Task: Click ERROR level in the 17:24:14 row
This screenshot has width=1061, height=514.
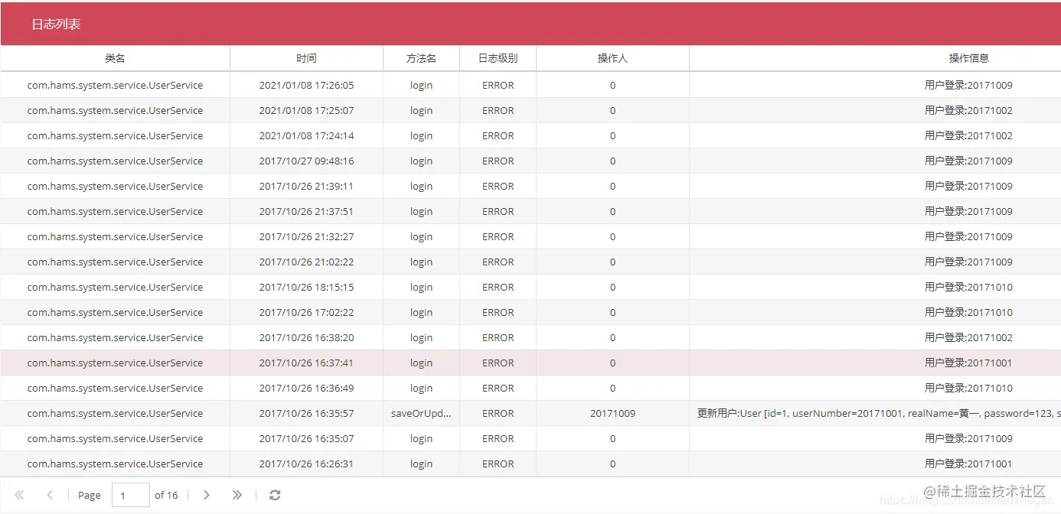Action: [498, 135]
